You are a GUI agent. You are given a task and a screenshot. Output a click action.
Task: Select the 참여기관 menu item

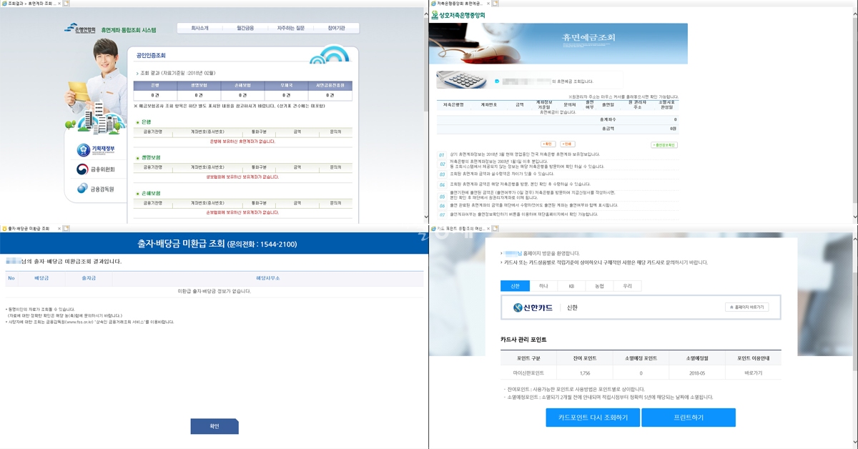337,29
